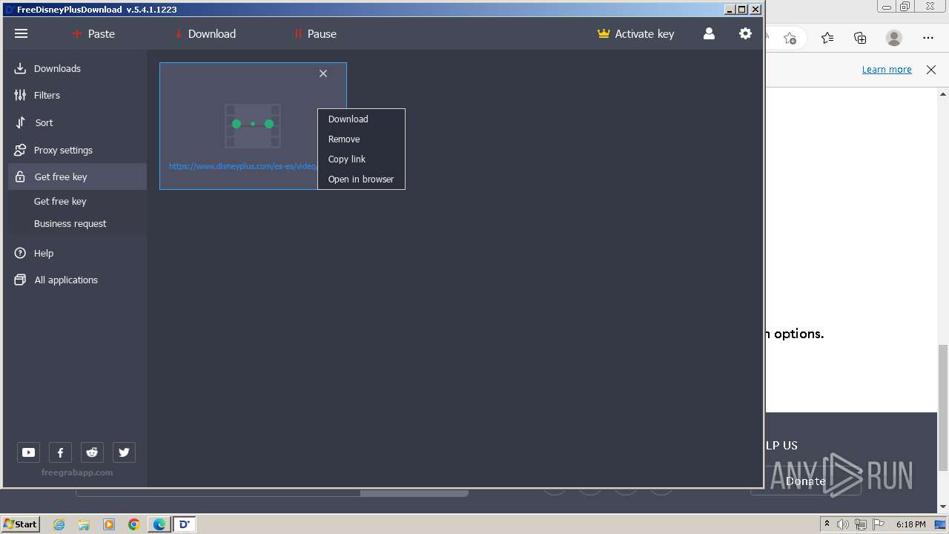Image resolution: width=949 pixels, height=534 pixels.
Task: Choose Remove in the context menu
Action: point(361,139)
